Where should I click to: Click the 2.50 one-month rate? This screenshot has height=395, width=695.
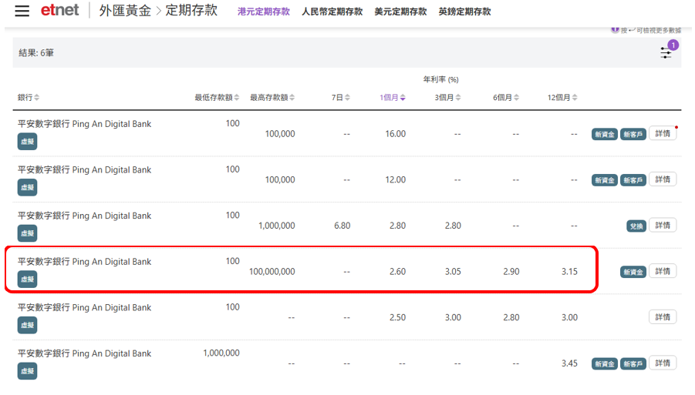(x=397, y=317)
